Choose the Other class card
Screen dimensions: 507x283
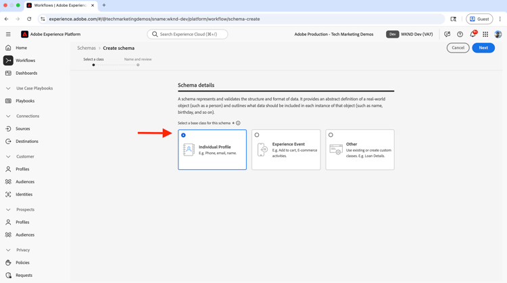click(x=360, y=150)
